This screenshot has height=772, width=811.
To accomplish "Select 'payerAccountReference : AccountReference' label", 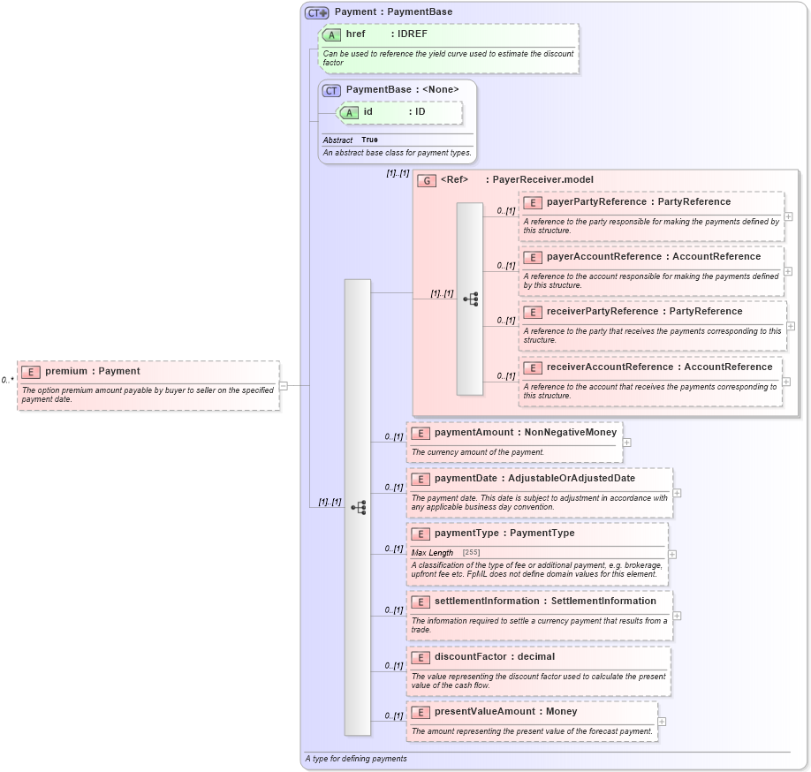I will [654, 256].
